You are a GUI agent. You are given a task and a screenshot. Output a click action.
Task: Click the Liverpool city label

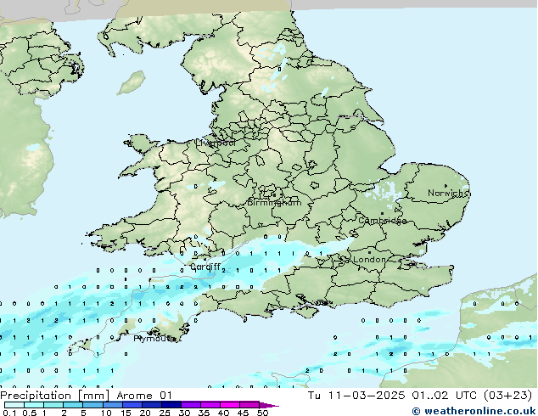pos(216,143)
